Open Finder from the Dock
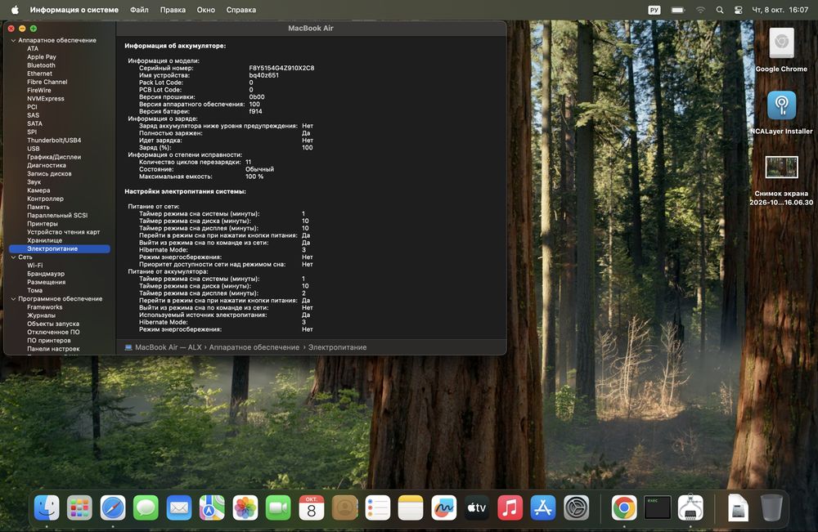Viewport: 818px width, 532px height. [x=47, y=507]
